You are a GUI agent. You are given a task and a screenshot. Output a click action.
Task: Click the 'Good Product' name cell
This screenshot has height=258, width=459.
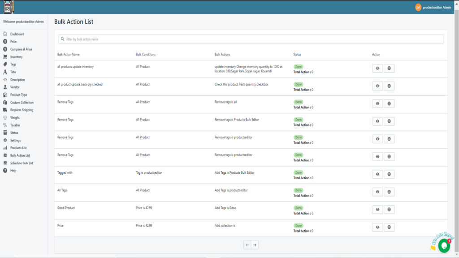click(x=66, y=208)
